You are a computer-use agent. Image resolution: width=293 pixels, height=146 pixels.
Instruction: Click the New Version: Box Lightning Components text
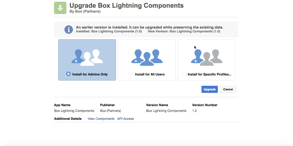tap(184, 31)
